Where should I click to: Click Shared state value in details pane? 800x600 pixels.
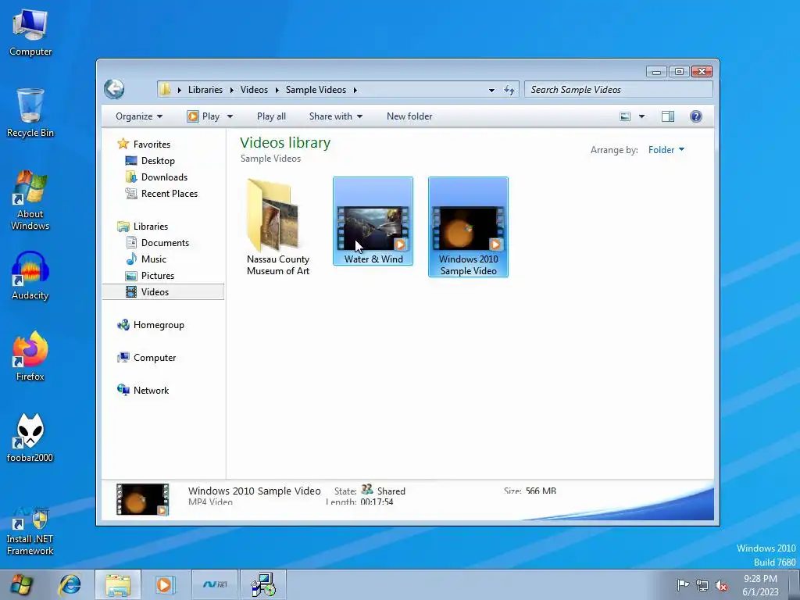(x=391, y=491)
